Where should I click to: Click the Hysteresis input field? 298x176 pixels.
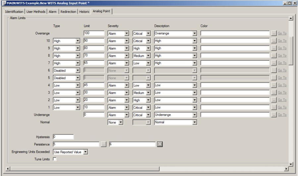(x=63, y=137)
